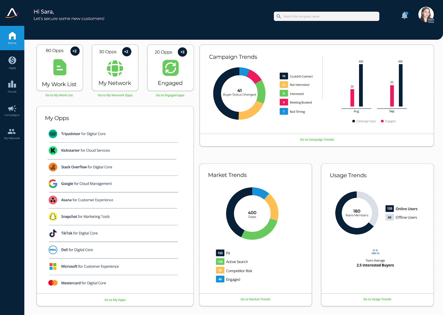The height and width of the screenshot is (315, 443).
Task: Click the Google logo icon
Action: point(53,184)
